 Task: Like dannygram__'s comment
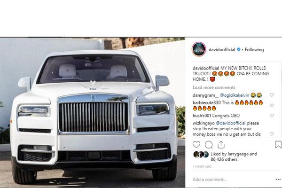coord(272,95)
